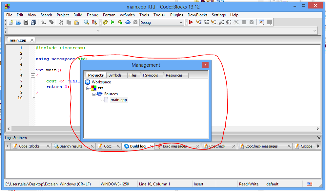Click the green Run arrow icon

point(113,22)
